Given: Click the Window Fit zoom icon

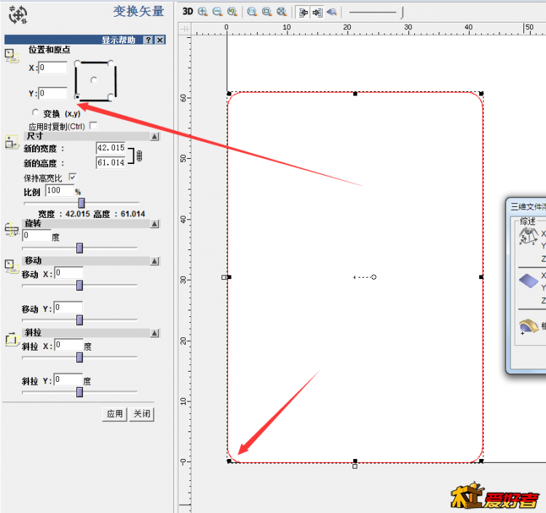Looking at the screenshot, I should [267, 12].
